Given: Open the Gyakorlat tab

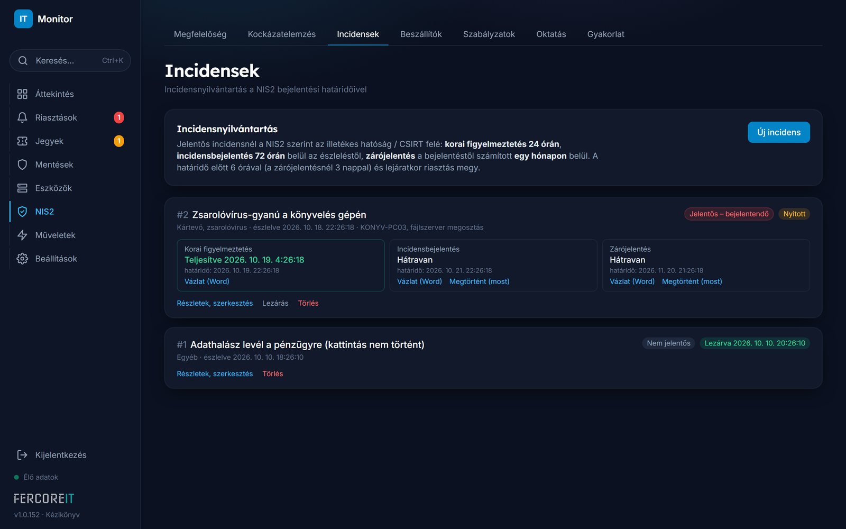Looking at the screenshot, I should (605, 34).
